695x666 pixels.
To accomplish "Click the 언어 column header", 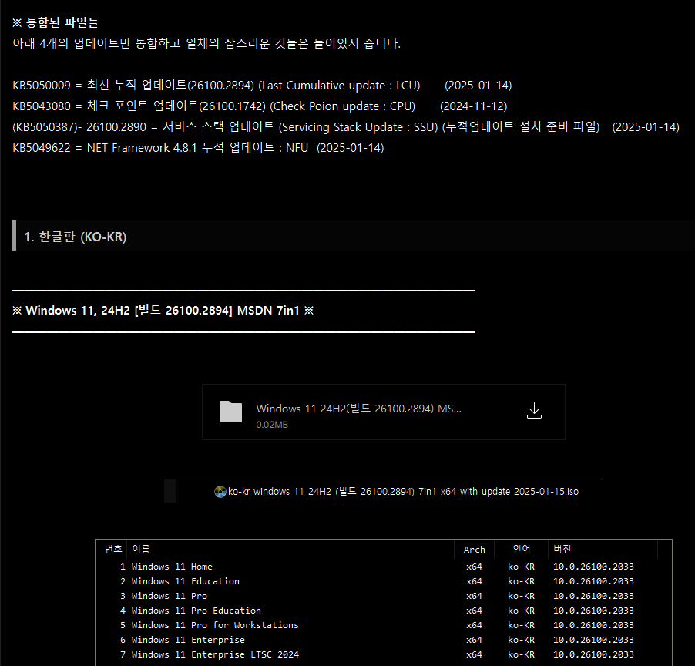I will tap(521, 549).
